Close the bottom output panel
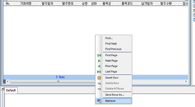 2,89
